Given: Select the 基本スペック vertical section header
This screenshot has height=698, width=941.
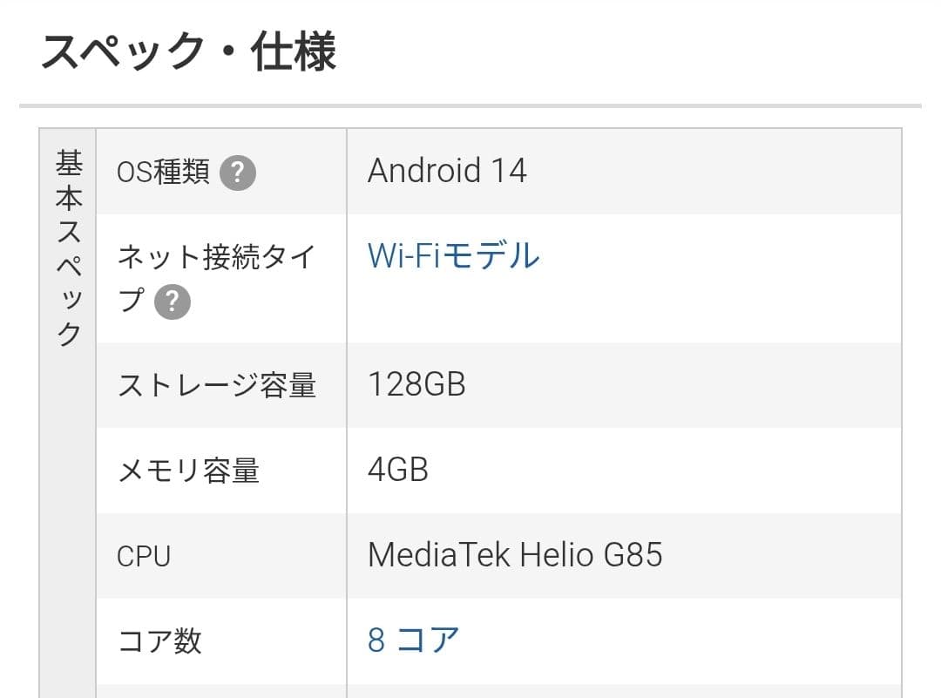Looking at the screenshot, I should pyautogui.click(x=68, y=248).
